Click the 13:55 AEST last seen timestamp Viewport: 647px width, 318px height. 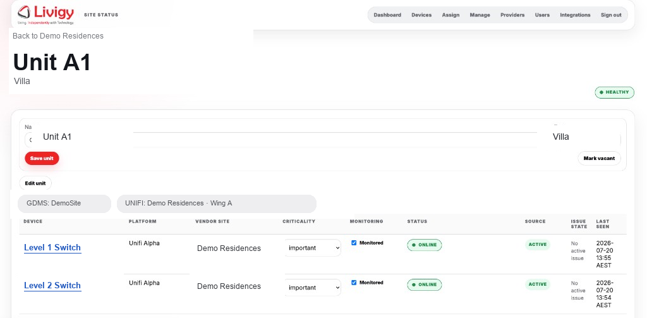tap(605, 254)
